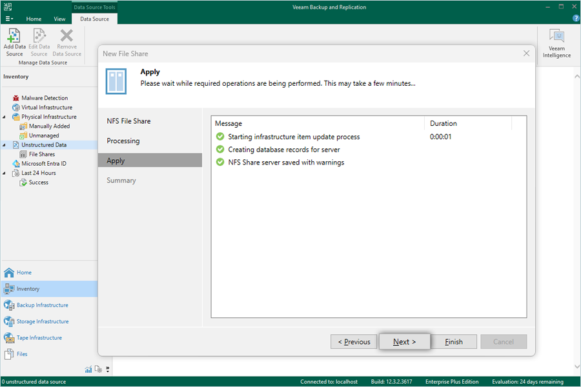Click the disabled Cancel button
The image size is (581, 387).
pos(504,342)
